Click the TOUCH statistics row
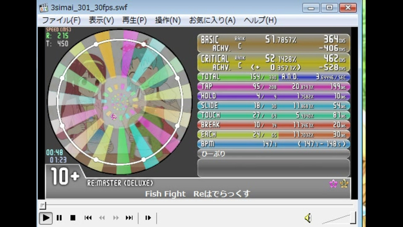The width and height of the screenshot is (403, 227). click(x=274, y=115)
